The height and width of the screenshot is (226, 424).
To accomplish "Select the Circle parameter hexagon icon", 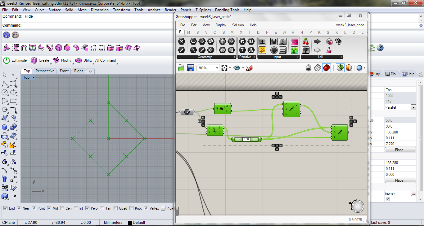I will click(x=193, y=41).
